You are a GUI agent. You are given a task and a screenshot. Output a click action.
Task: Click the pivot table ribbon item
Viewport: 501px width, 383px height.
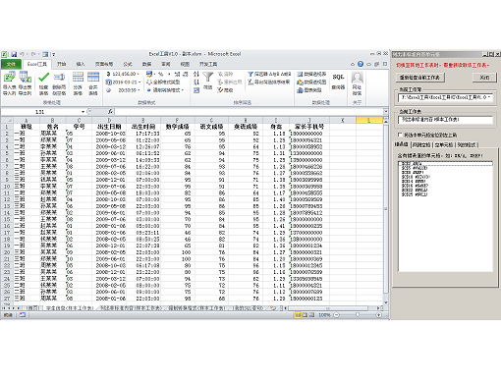311,74
